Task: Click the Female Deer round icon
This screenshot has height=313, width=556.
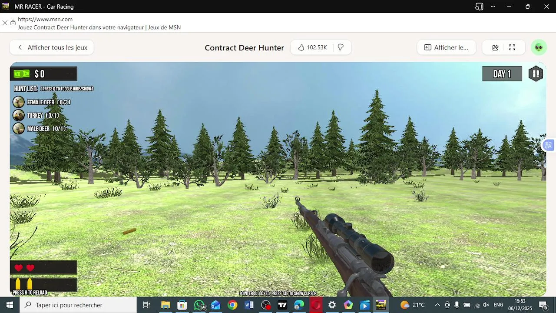Action: [x=18, y=102]
